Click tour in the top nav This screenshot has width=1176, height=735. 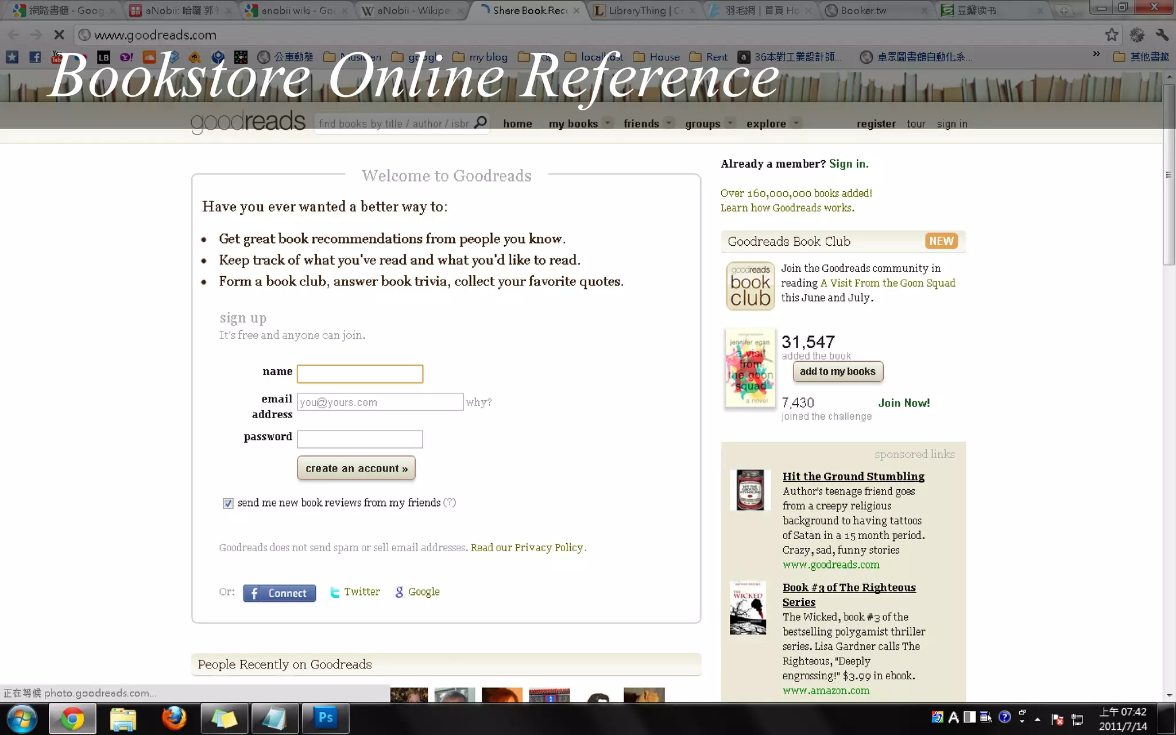click(916, 124)
